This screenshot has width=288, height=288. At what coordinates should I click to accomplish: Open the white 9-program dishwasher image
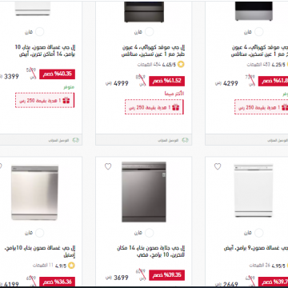tap(254, 190)
